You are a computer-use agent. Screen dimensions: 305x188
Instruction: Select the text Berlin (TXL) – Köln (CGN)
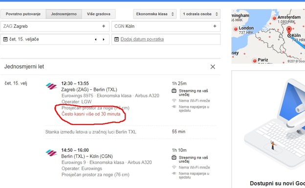(x=87, y=156)
